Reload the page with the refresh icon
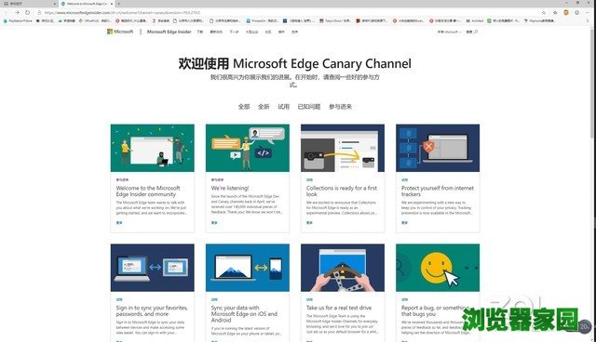The height and width of the screenshot is (342, 596). 27,12
